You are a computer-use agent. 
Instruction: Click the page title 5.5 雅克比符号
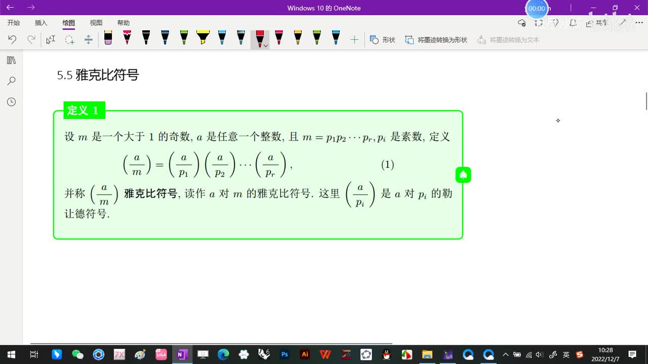point(98,75)
